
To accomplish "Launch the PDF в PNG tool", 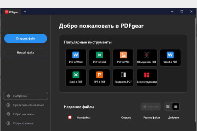I will coord(123,58).
